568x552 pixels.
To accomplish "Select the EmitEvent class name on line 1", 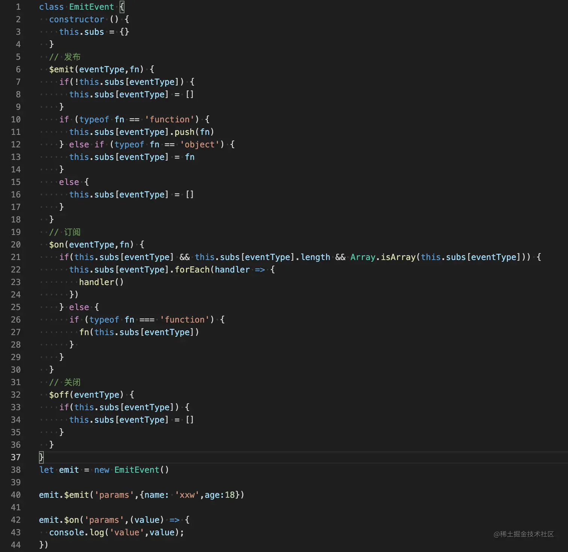I will pyautogui.click(x=91, y=7).
